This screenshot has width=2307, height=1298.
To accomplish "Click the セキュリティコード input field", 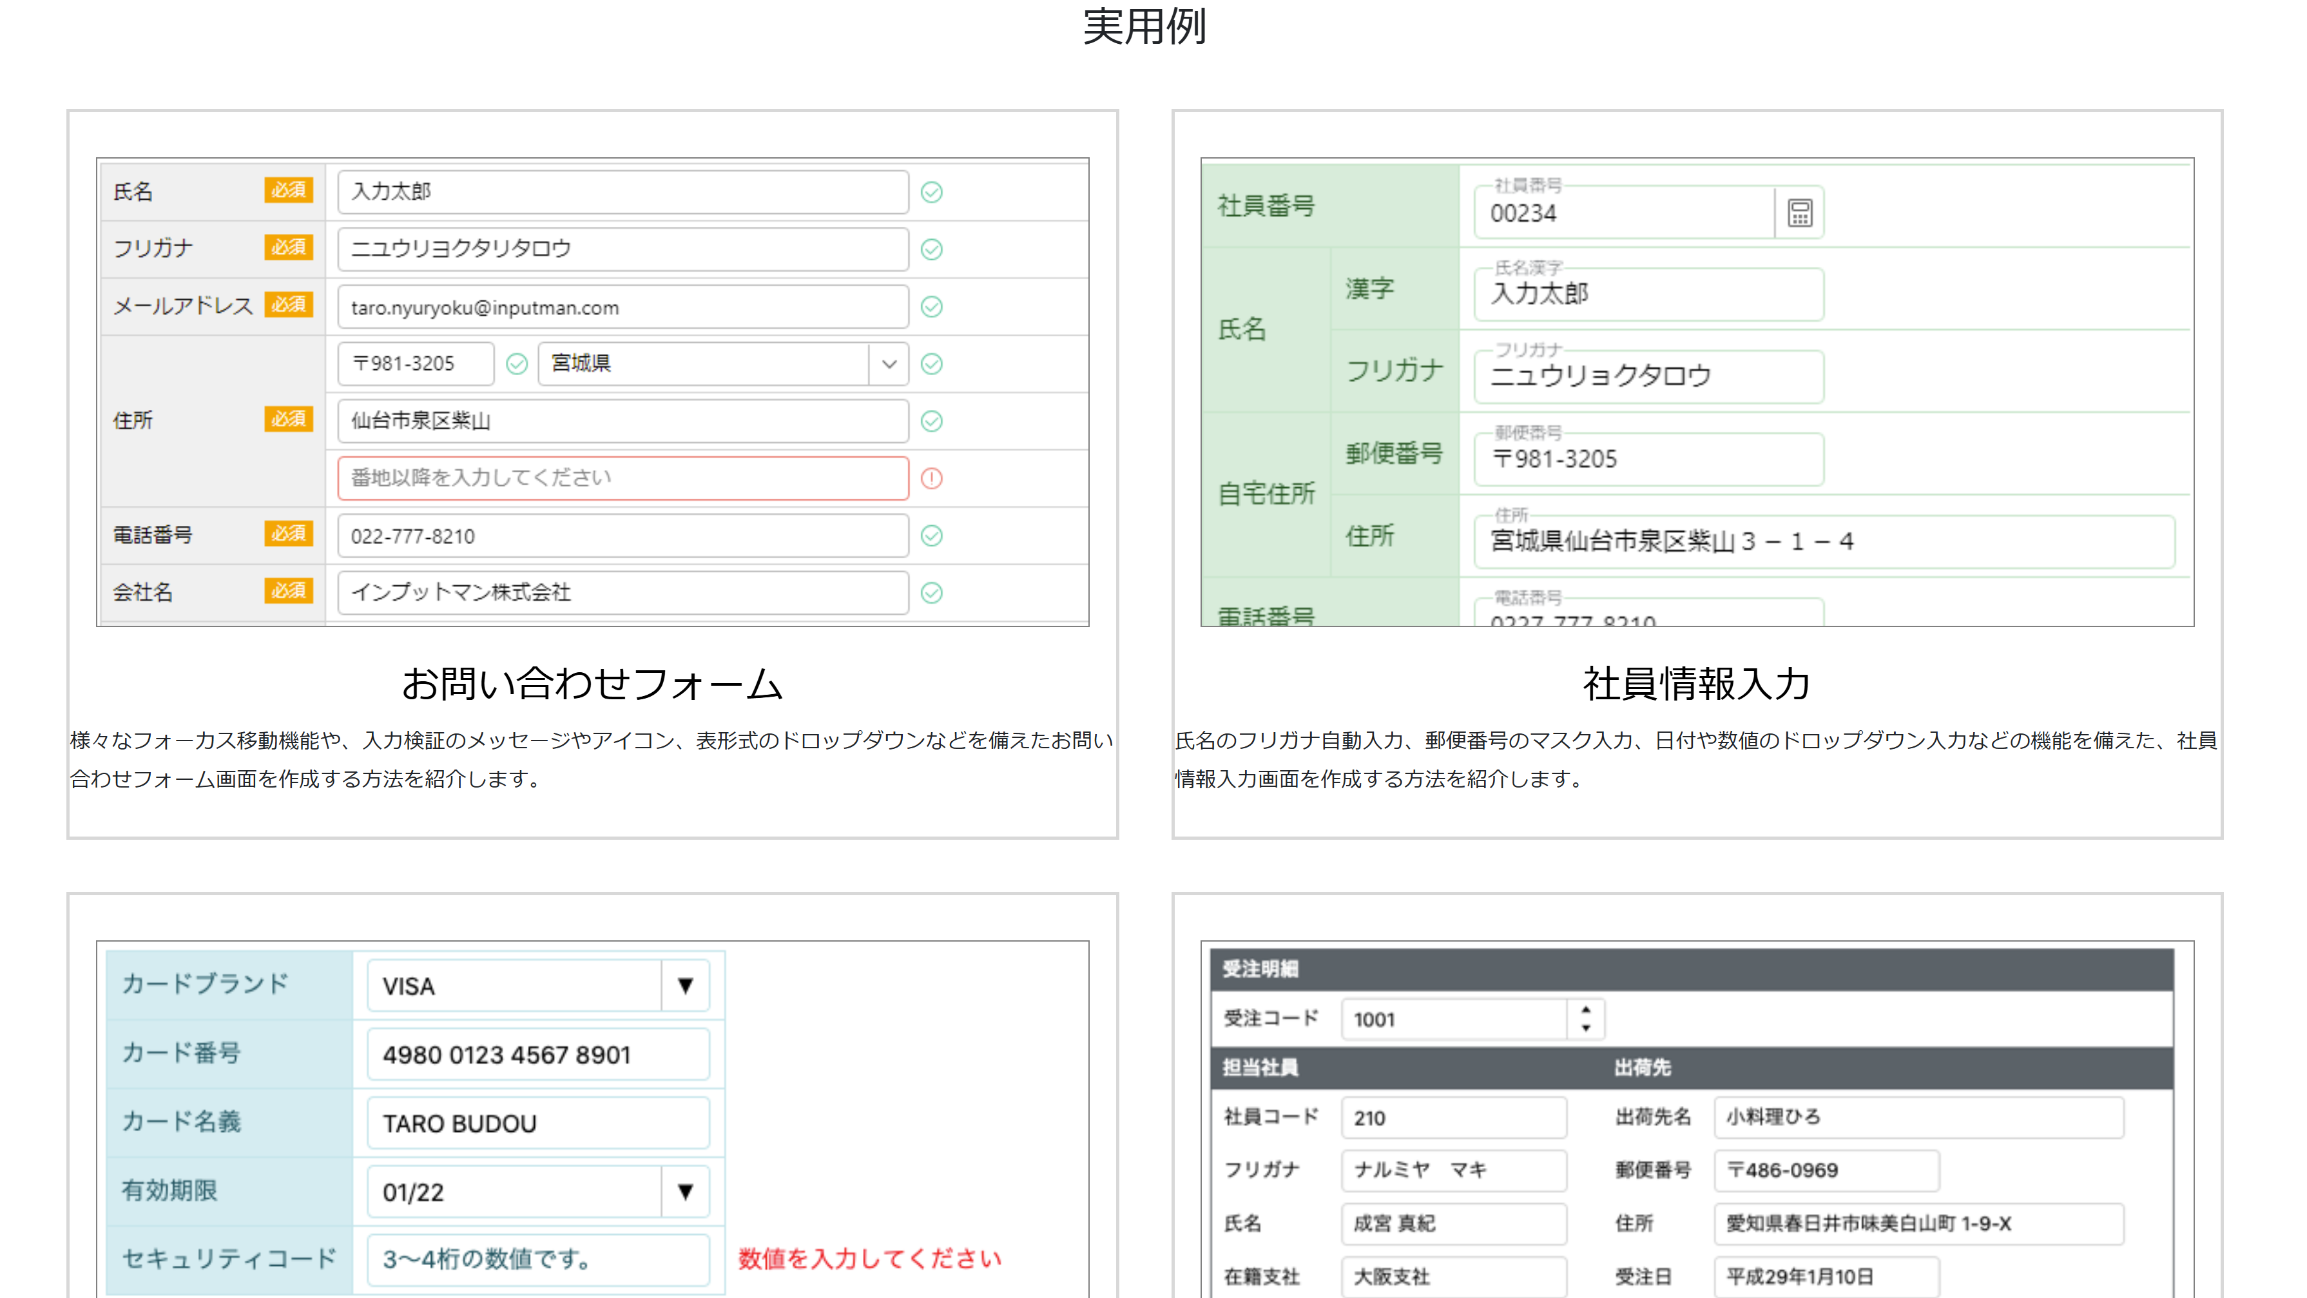I will coord(538,1259).
